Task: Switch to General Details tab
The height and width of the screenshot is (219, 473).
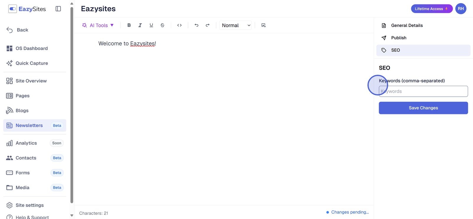Action: (x=423, y=25)
